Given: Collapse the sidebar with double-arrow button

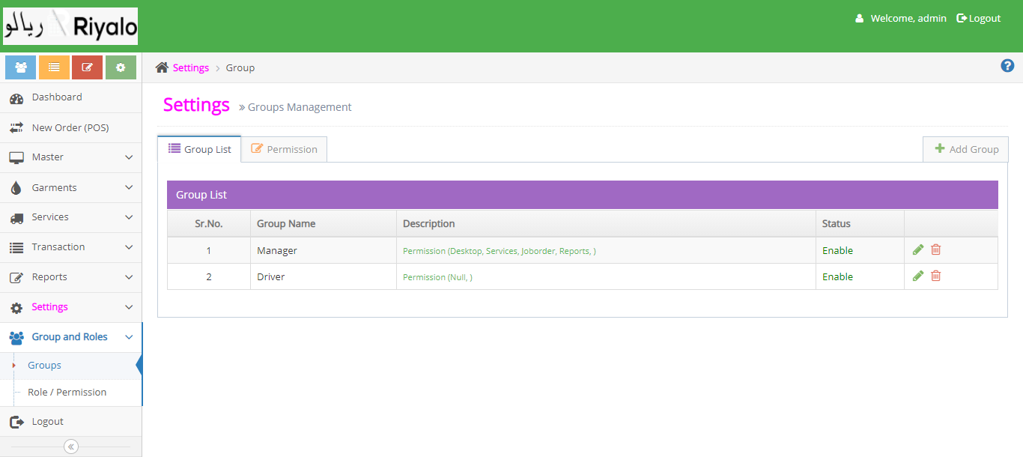Looking at the screenshot, I should click(71, 447).
